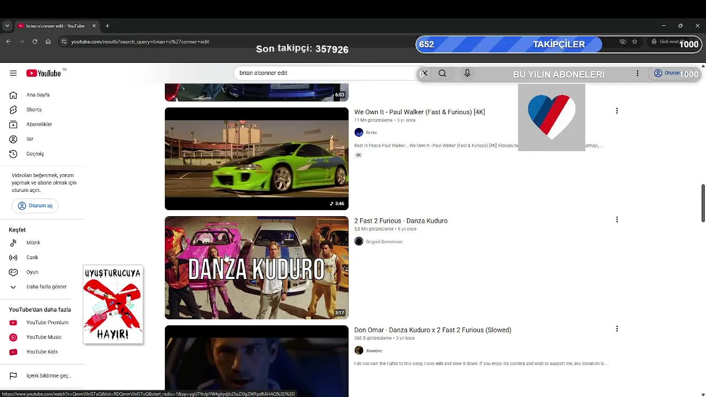Click the 3:17 duration badge on thumbnail
The height and width of the screenshot is (397, 706).
(340, 313)
